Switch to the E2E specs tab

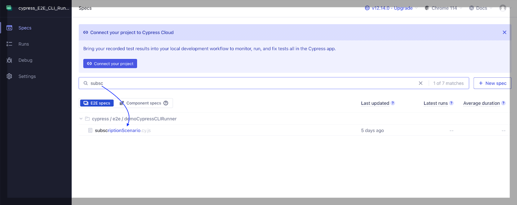point(97,103)
